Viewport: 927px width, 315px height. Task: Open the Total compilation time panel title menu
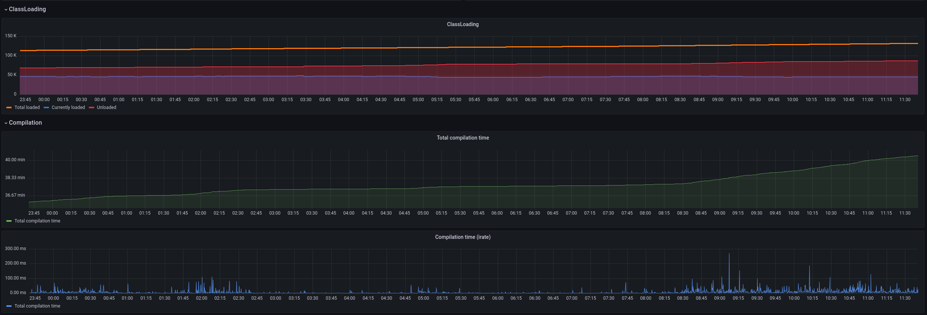[x=463, y=138]
